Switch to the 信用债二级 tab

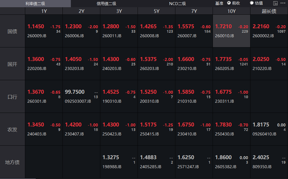[106, 3]
